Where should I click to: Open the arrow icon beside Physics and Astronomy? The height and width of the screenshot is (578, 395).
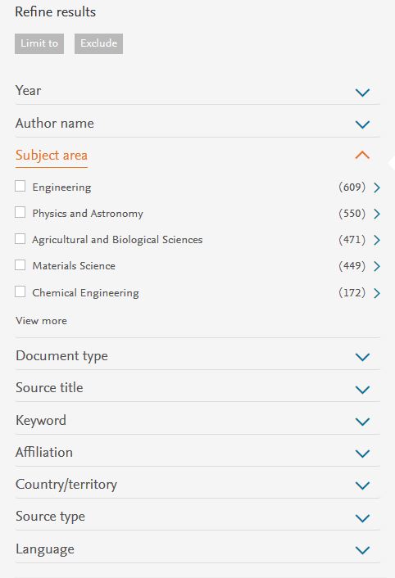(x=376, y=214)
